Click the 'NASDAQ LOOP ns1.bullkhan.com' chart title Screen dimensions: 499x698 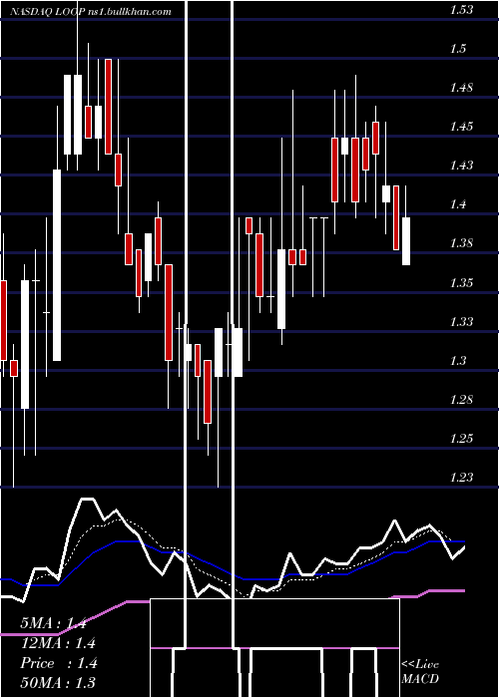(x=91, y=12)
